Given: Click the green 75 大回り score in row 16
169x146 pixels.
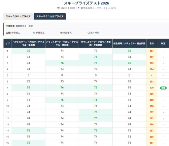Looking at the screenshot, I should [29, 143].
